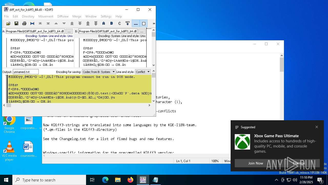Show hidden tray icons chevron

coord(276,180)
